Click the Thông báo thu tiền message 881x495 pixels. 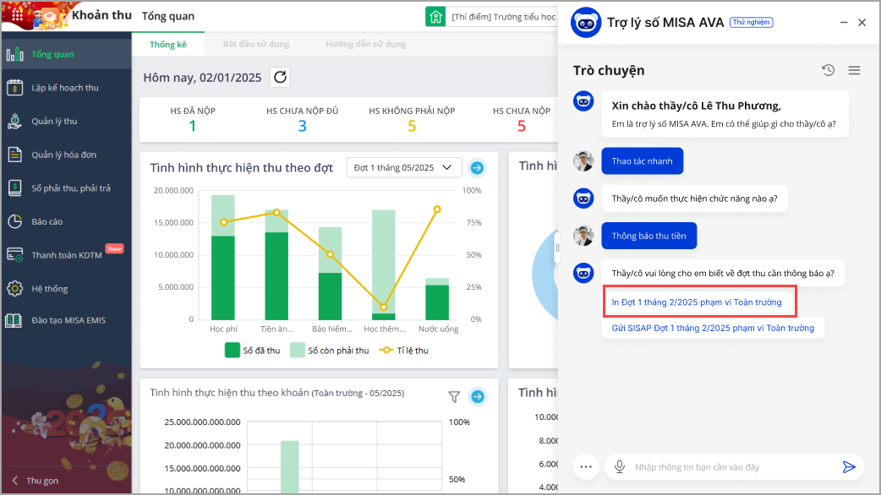(649, 236)
